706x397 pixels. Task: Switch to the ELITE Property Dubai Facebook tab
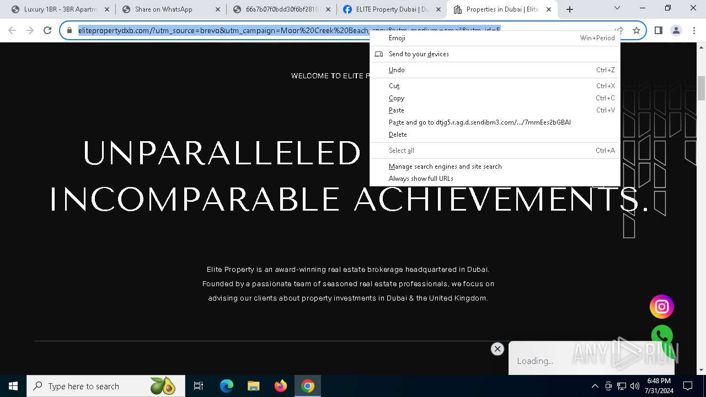[391, 9]
